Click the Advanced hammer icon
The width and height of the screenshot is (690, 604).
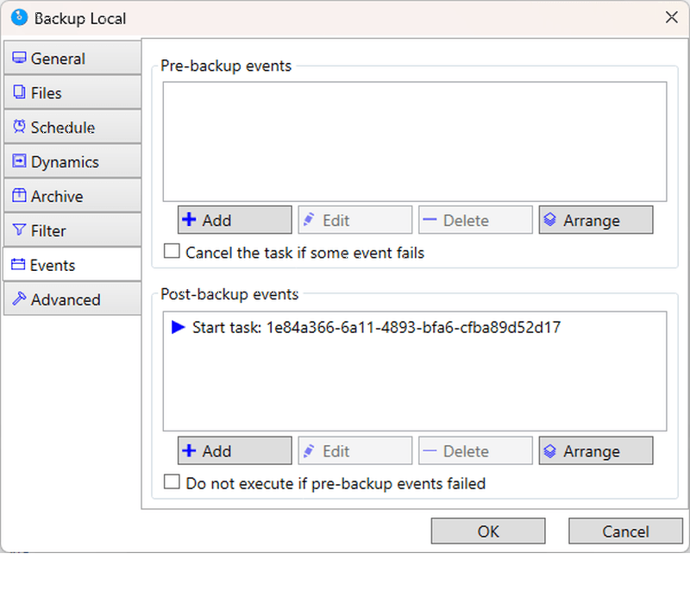[x=19, y=299]
